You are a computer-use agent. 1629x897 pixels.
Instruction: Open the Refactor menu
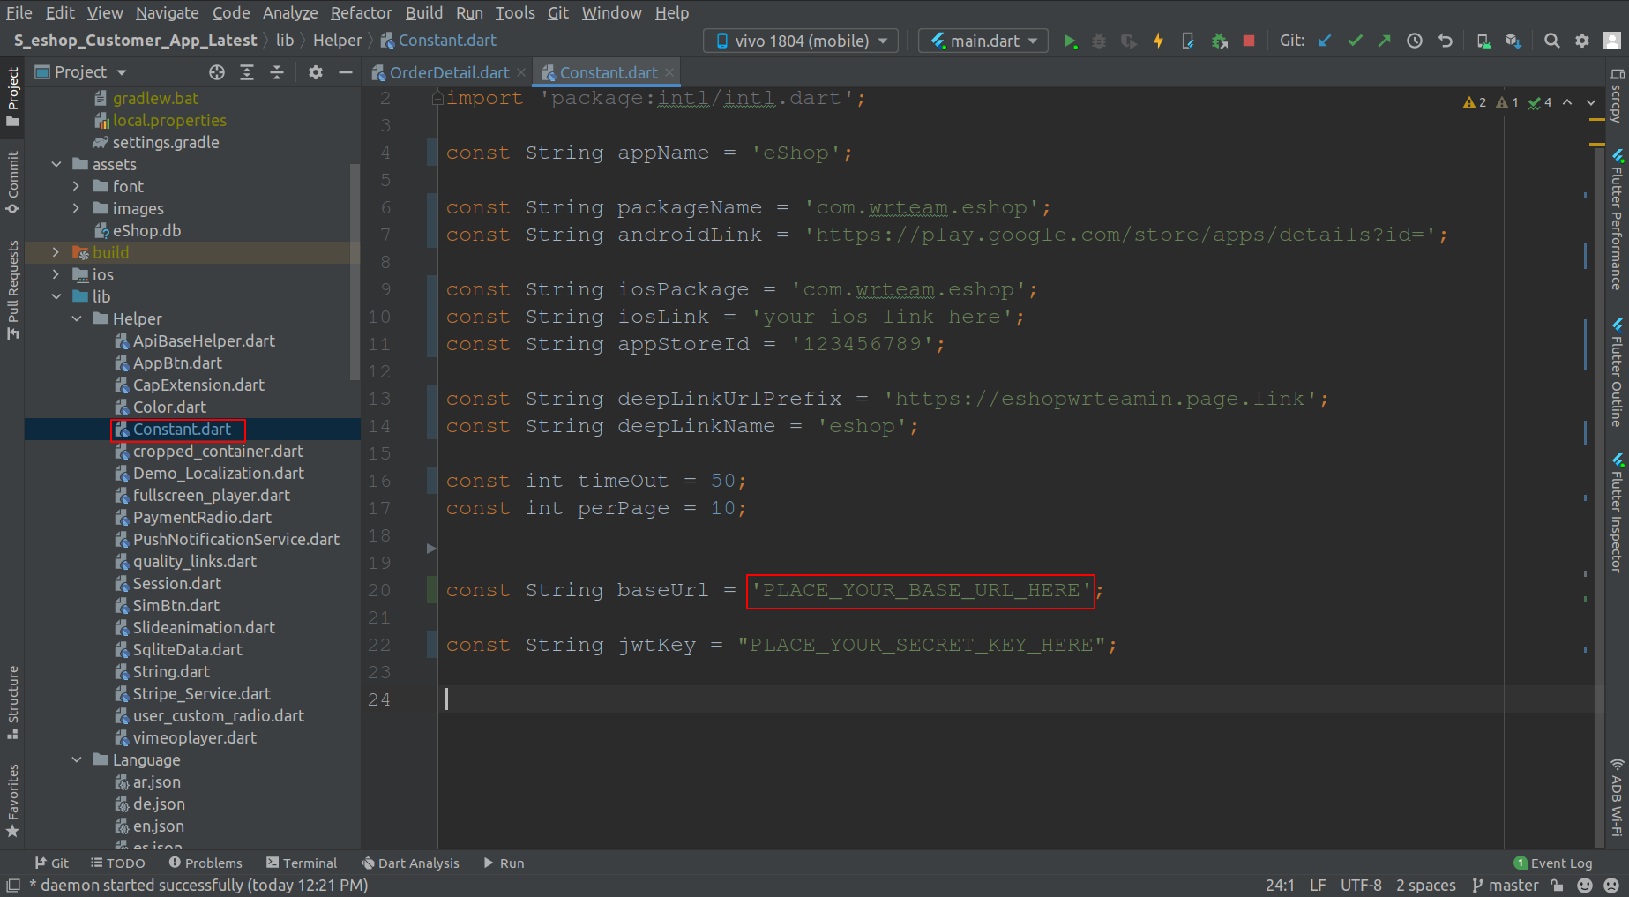[361, 13]
